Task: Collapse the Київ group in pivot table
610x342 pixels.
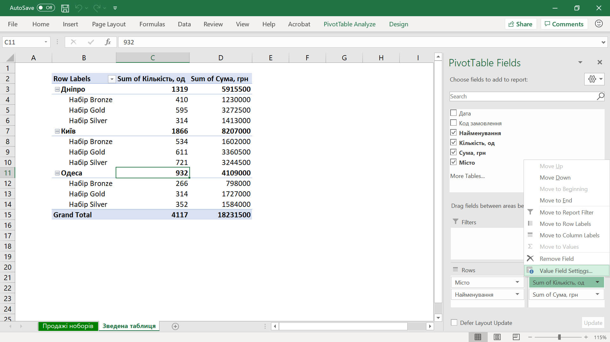Action: click(x=57, y=131)
